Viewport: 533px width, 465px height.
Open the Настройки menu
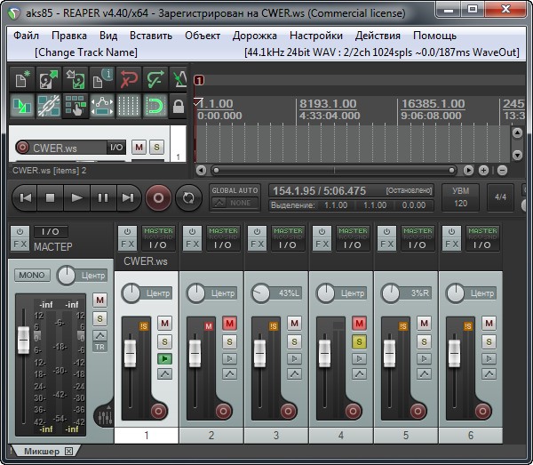pos(316,36)
